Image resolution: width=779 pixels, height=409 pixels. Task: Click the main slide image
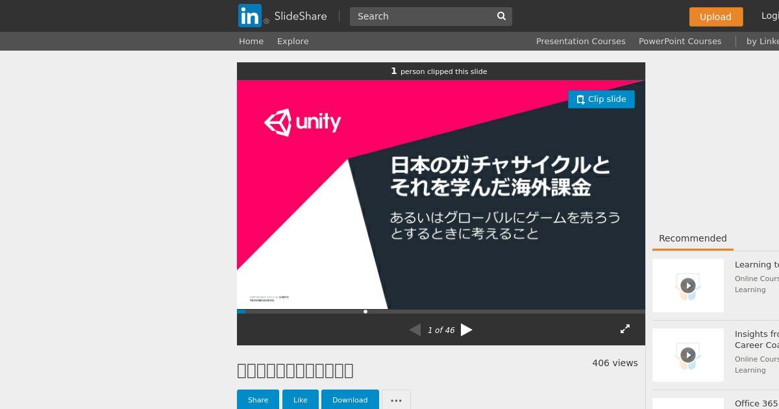coord(441,194)
